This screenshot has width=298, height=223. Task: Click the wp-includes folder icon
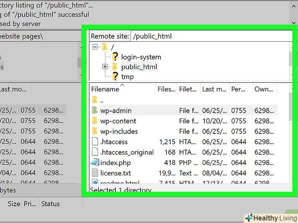(95, 131)
